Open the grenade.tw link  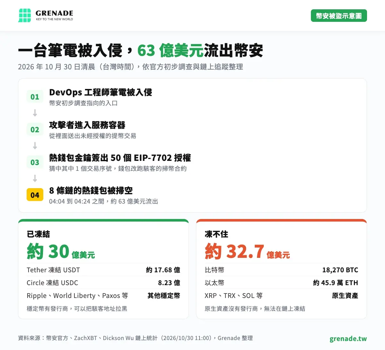tap(348, 338)
